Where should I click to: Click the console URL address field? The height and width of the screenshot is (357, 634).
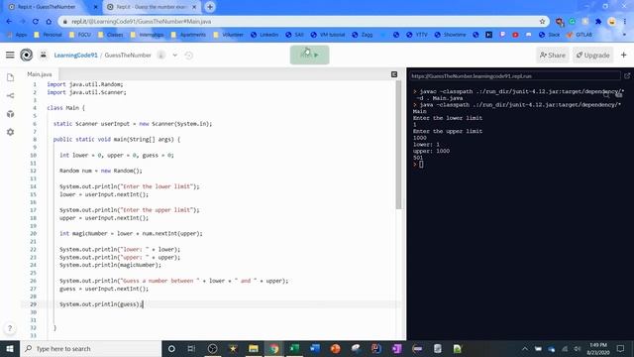pyautogui.click(x=514, y=75)
